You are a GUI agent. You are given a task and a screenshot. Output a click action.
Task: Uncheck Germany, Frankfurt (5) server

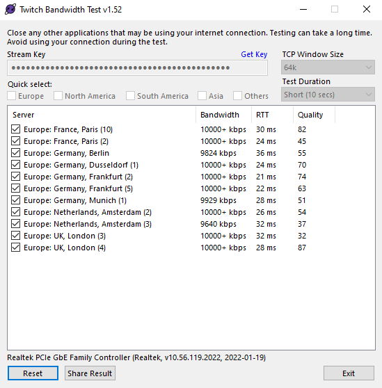(x=15, y=188)
